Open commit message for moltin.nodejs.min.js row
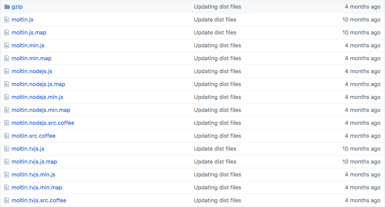385x207 pixels. pyautogui.click(x=218, y=97)
